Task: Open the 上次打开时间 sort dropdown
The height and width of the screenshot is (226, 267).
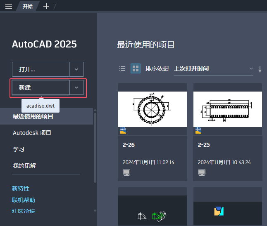Action: (213, 68)
